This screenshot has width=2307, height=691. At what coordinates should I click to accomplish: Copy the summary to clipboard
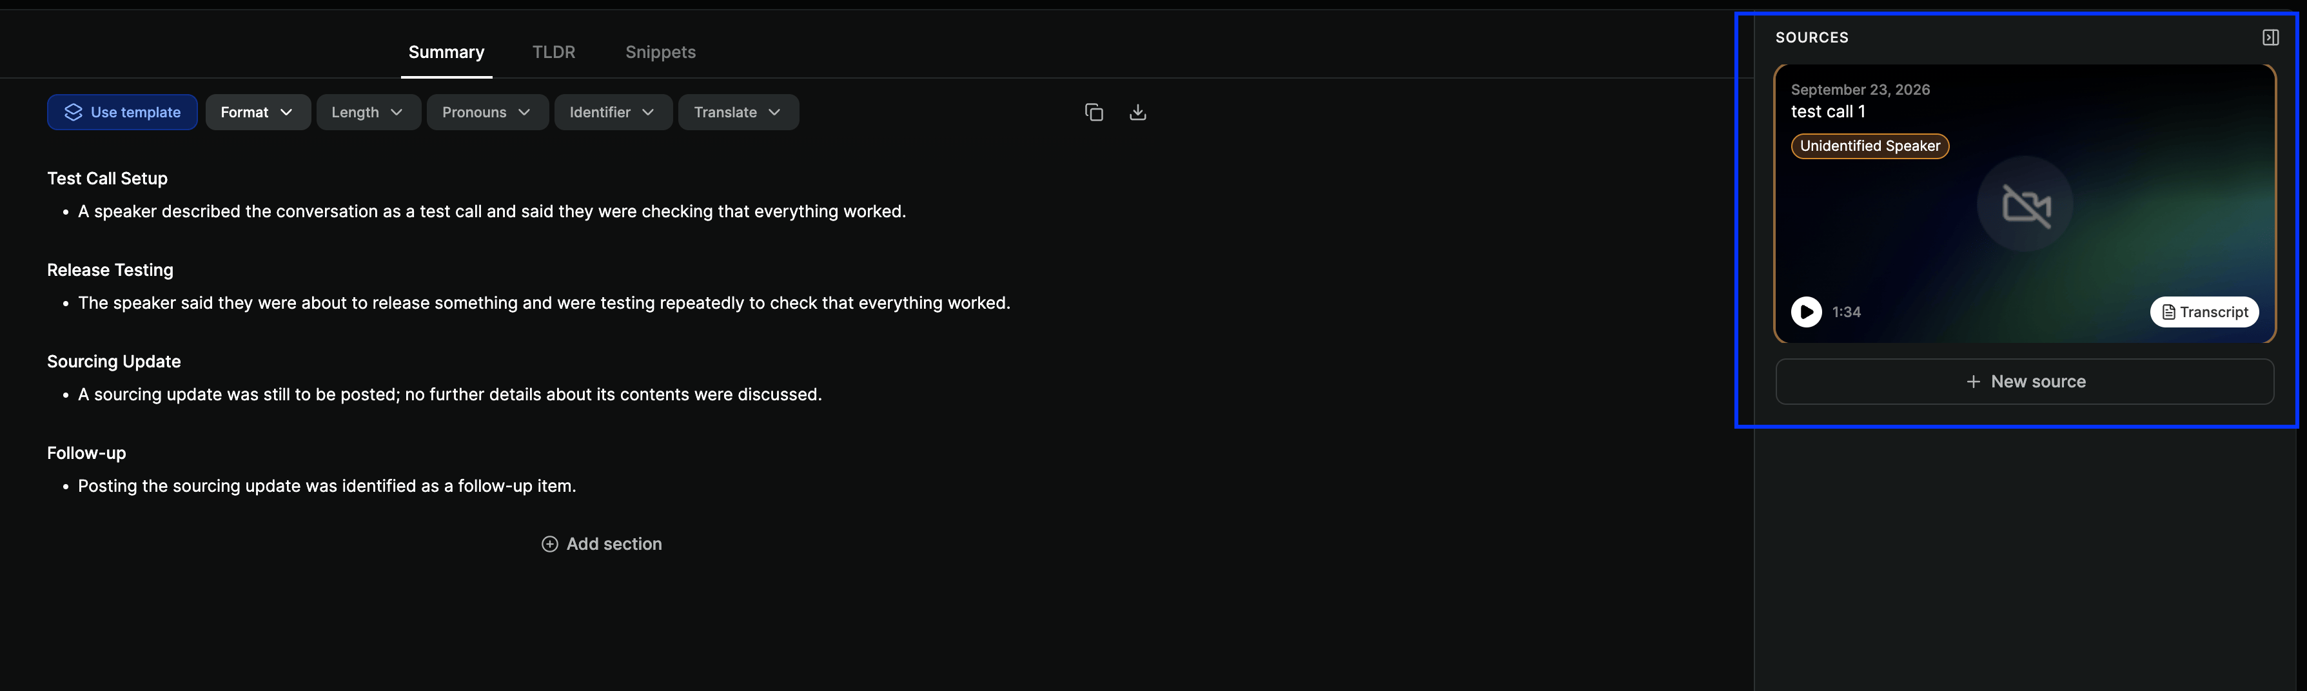click(x=1094, y=112)
